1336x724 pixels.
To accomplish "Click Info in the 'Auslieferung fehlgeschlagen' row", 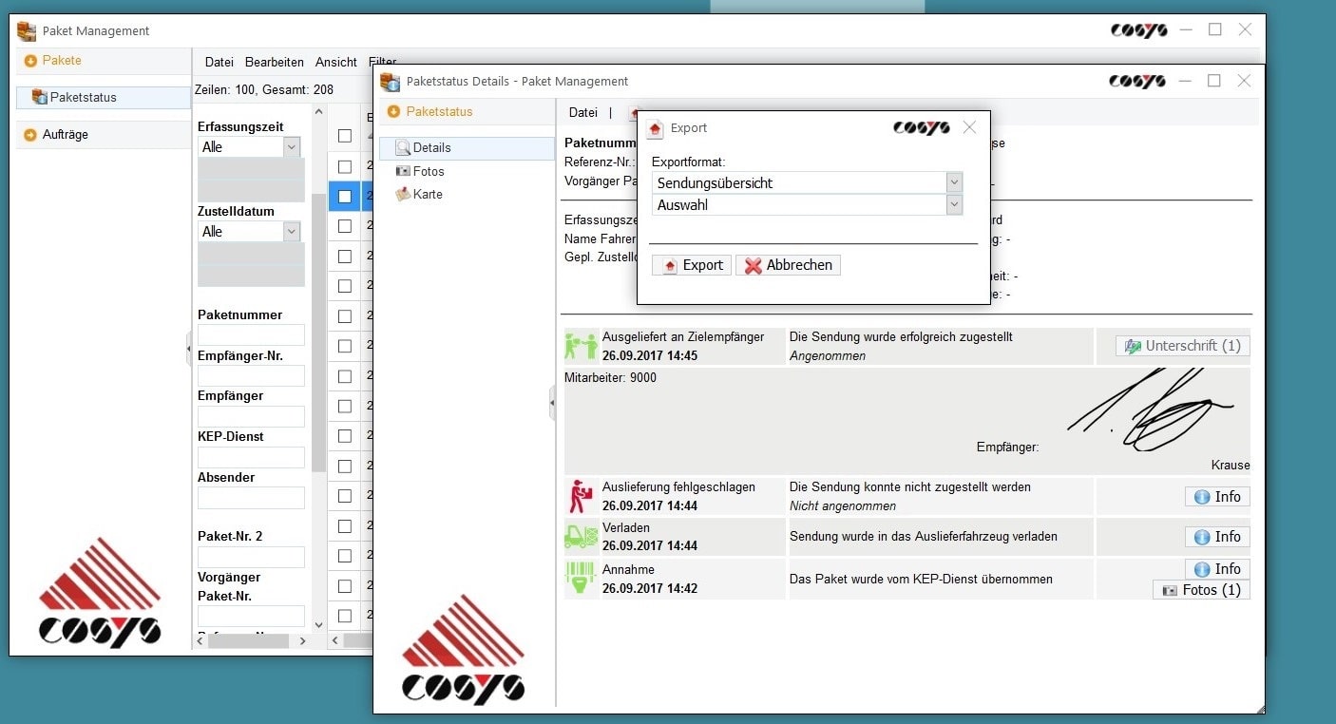I will [x=1217, y=497].
